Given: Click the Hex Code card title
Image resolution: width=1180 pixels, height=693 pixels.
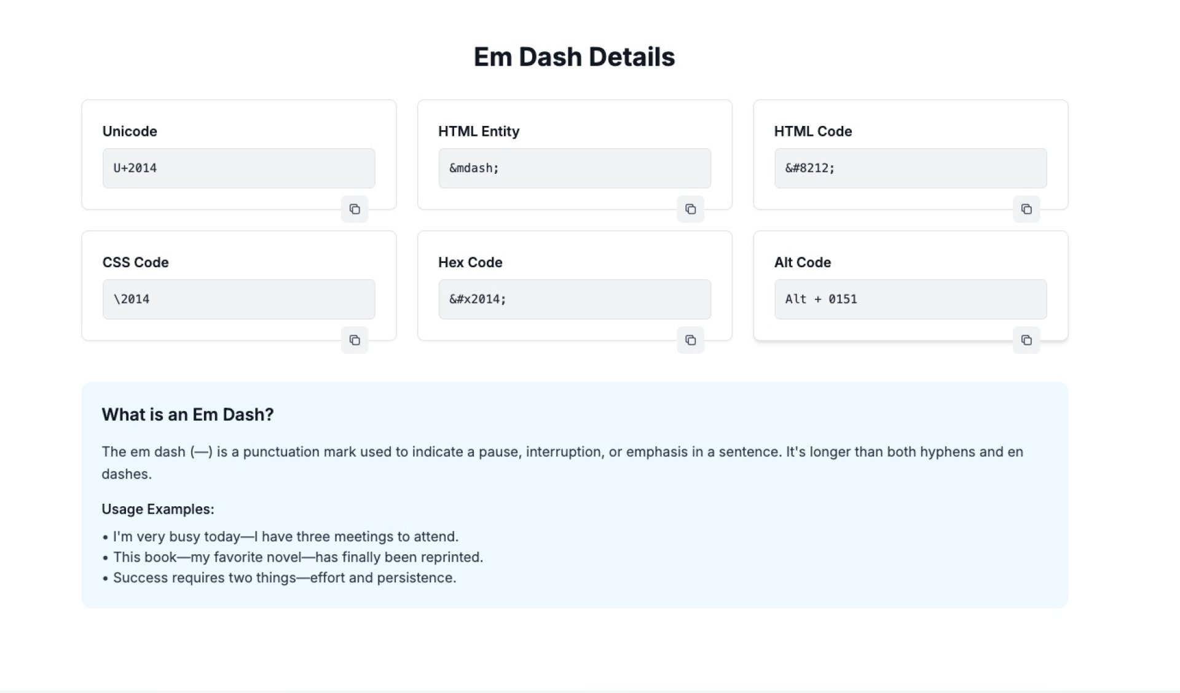Looking at the screenshot, I should coord(470,262).
